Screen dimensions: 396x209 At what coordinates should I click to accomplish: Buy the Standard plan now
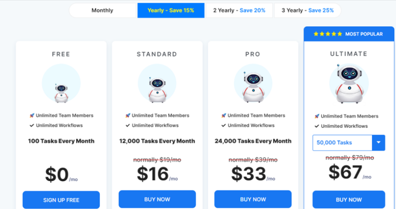click(157, 199)
